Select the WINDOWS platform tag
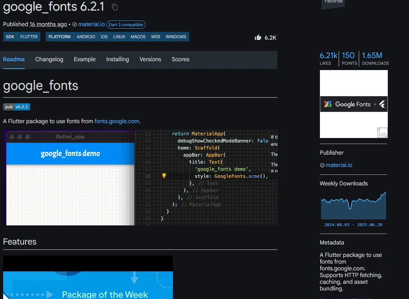The image size is (409, 299). pos(176,37)
